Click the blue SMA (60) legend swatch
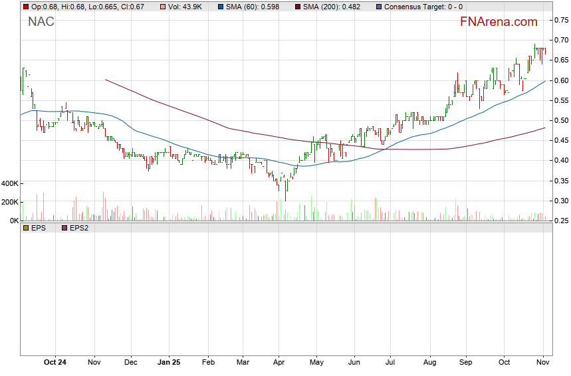 pos(221,7)
